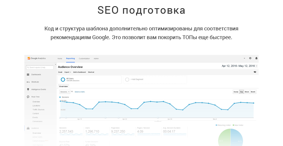Click the Apr 12, 2016 - May 12, 2016 date text
Image resolution: width=283 pixels, height=146 pixels.
pyautogui.click(x=238, y=66)
